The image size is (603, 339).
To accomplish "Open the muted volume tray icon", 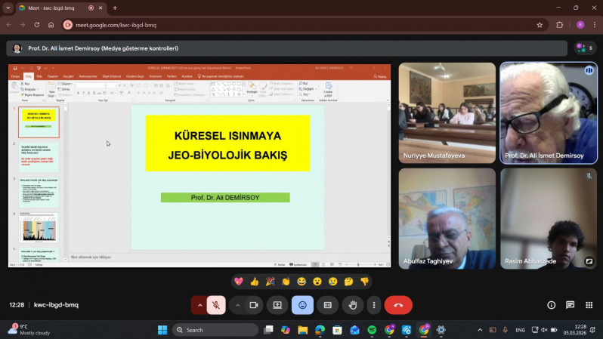I will coord(544,330).
